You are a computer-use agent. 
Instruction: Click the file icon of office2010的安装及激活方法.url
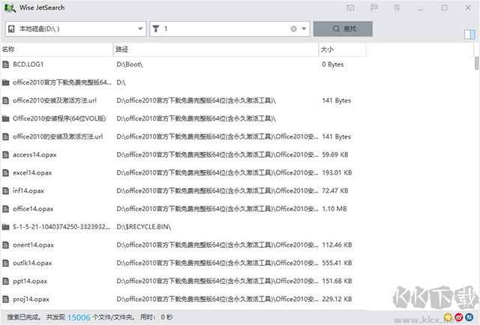(x=5, y=136)
